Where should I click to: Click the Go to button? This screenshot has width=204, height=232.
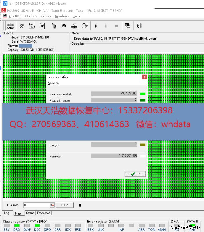pos(65,205)
